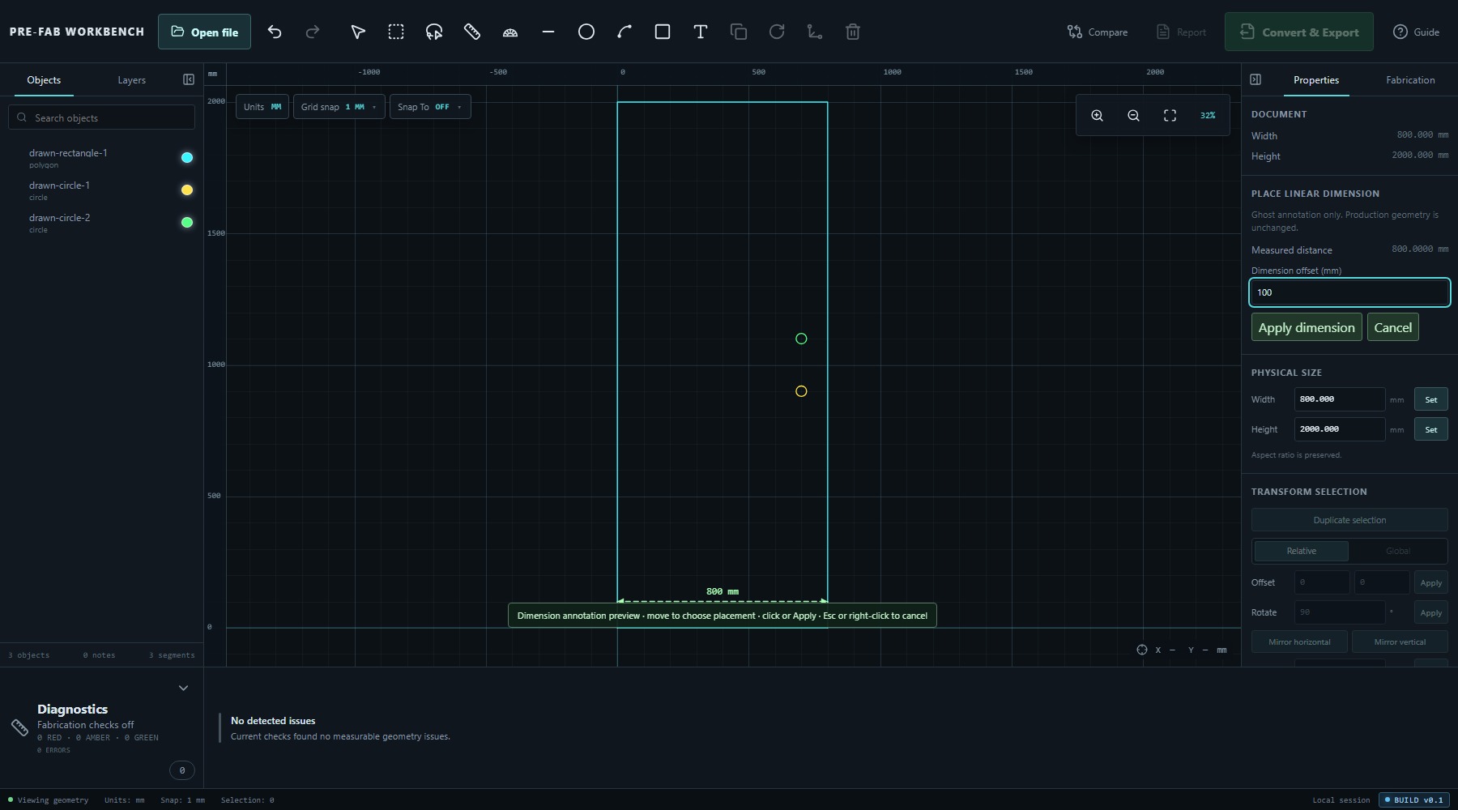Open the Guide help
Viewport: 1458px width, 810px height.
pyautogui.click(x=1416, y=32)
